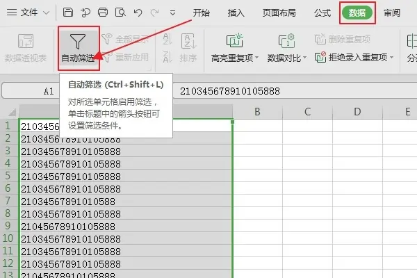Click the undo arrow icon
The height and width of the screenshot is (278, 417).
pos(138,13)
